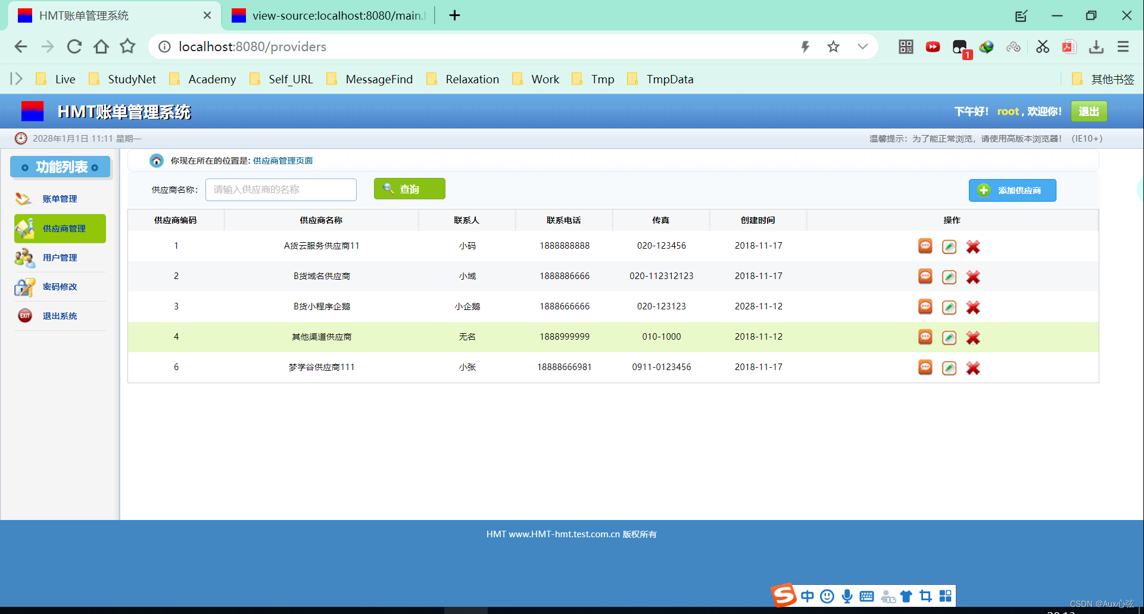Delete supplier 梦学谷供应商111
The image size is (1144, 614).
pyautogui.click(x=973, y=368)
